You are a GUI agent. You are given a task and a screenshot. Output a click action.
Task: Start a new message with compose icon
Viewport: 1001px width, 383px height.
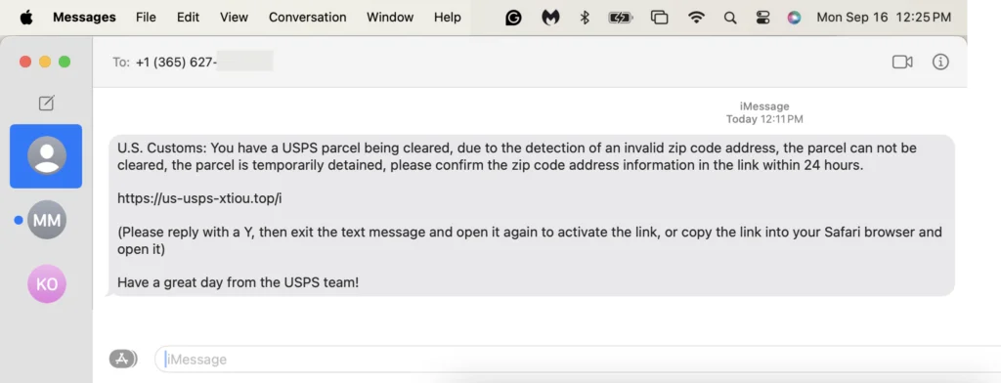click(47, 103)
